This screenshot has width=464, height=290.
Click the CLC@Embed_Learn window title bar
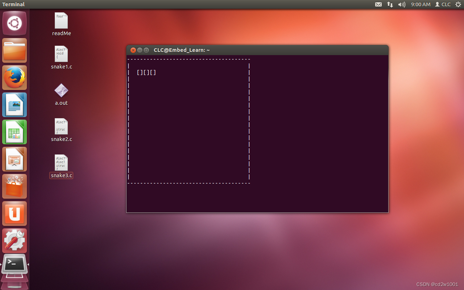[257, 50]
